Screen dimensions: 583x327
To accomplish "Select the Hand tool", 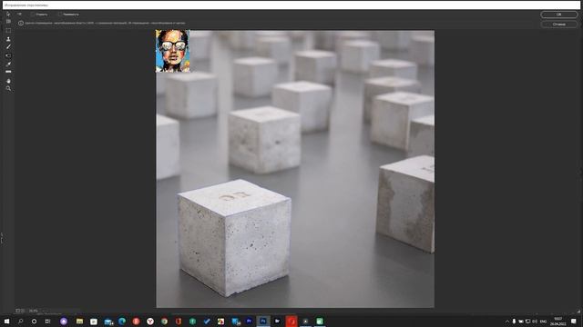I will (8, 81).
